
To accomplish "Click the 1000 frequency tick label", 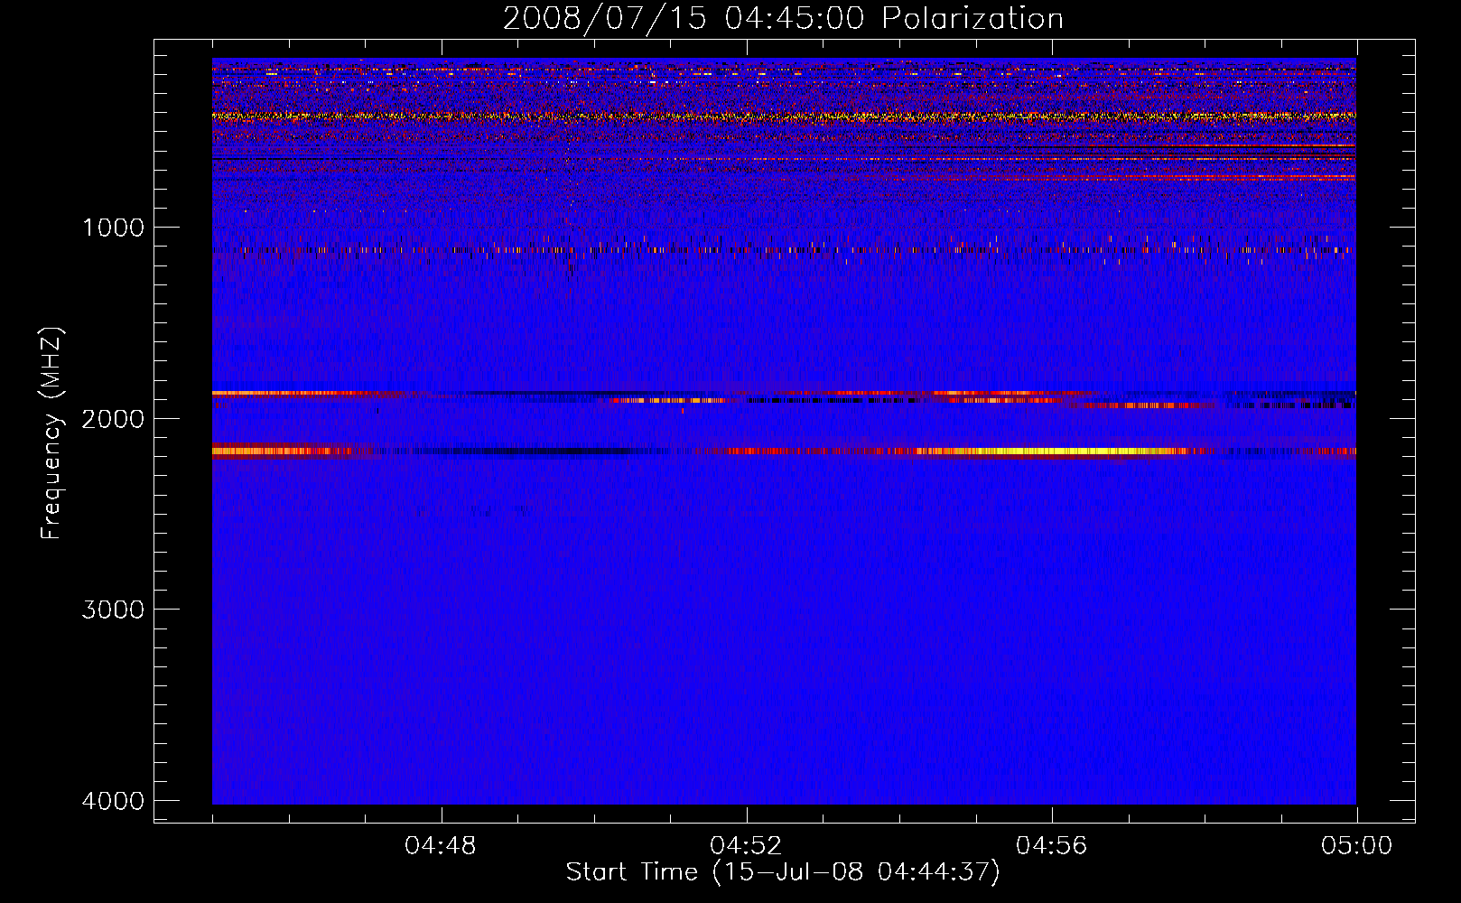I will (113, 228).
